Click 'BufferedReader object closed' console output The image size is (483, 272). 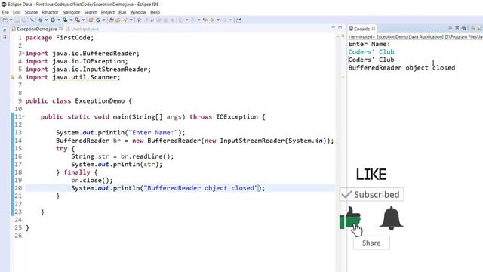point(401,67)
